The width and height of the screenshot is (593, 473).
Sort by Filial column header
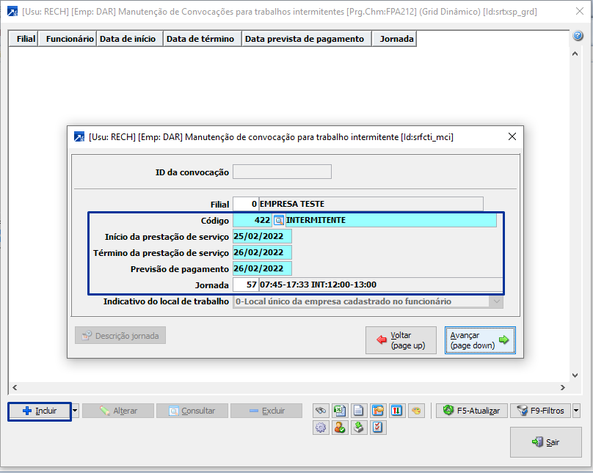click(x=23, y=39)
